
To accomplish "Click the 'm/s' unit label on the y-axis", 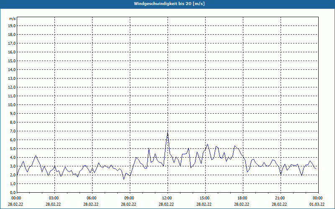I will tap(13, 19).
